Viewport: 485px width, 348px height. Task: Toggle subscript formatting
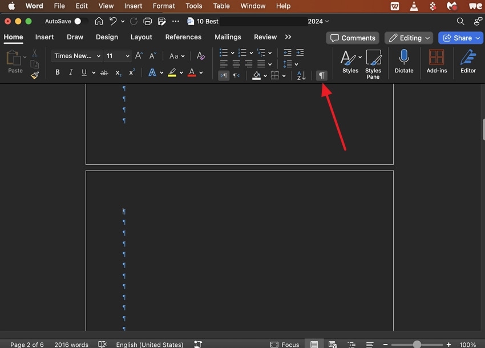[x=118, y=72]
